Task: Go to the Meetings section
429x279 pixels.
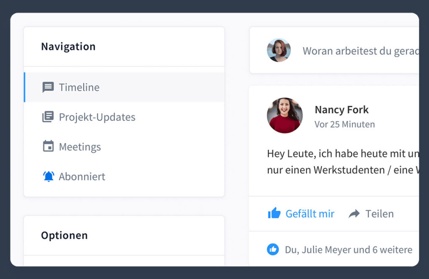Action: point(124,147)
